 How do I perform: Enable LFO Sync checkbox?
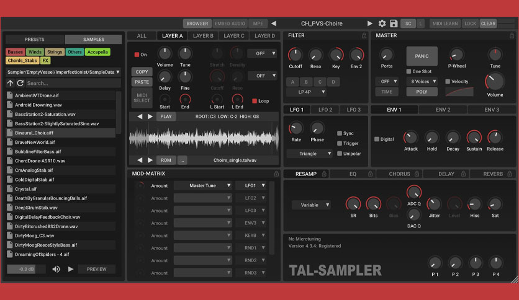(x=339, y=133)
